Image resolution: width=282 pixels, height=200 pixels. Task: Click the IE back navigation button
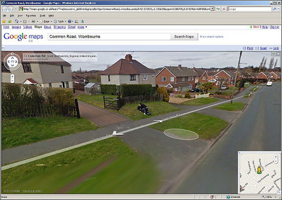pos(5,9)
